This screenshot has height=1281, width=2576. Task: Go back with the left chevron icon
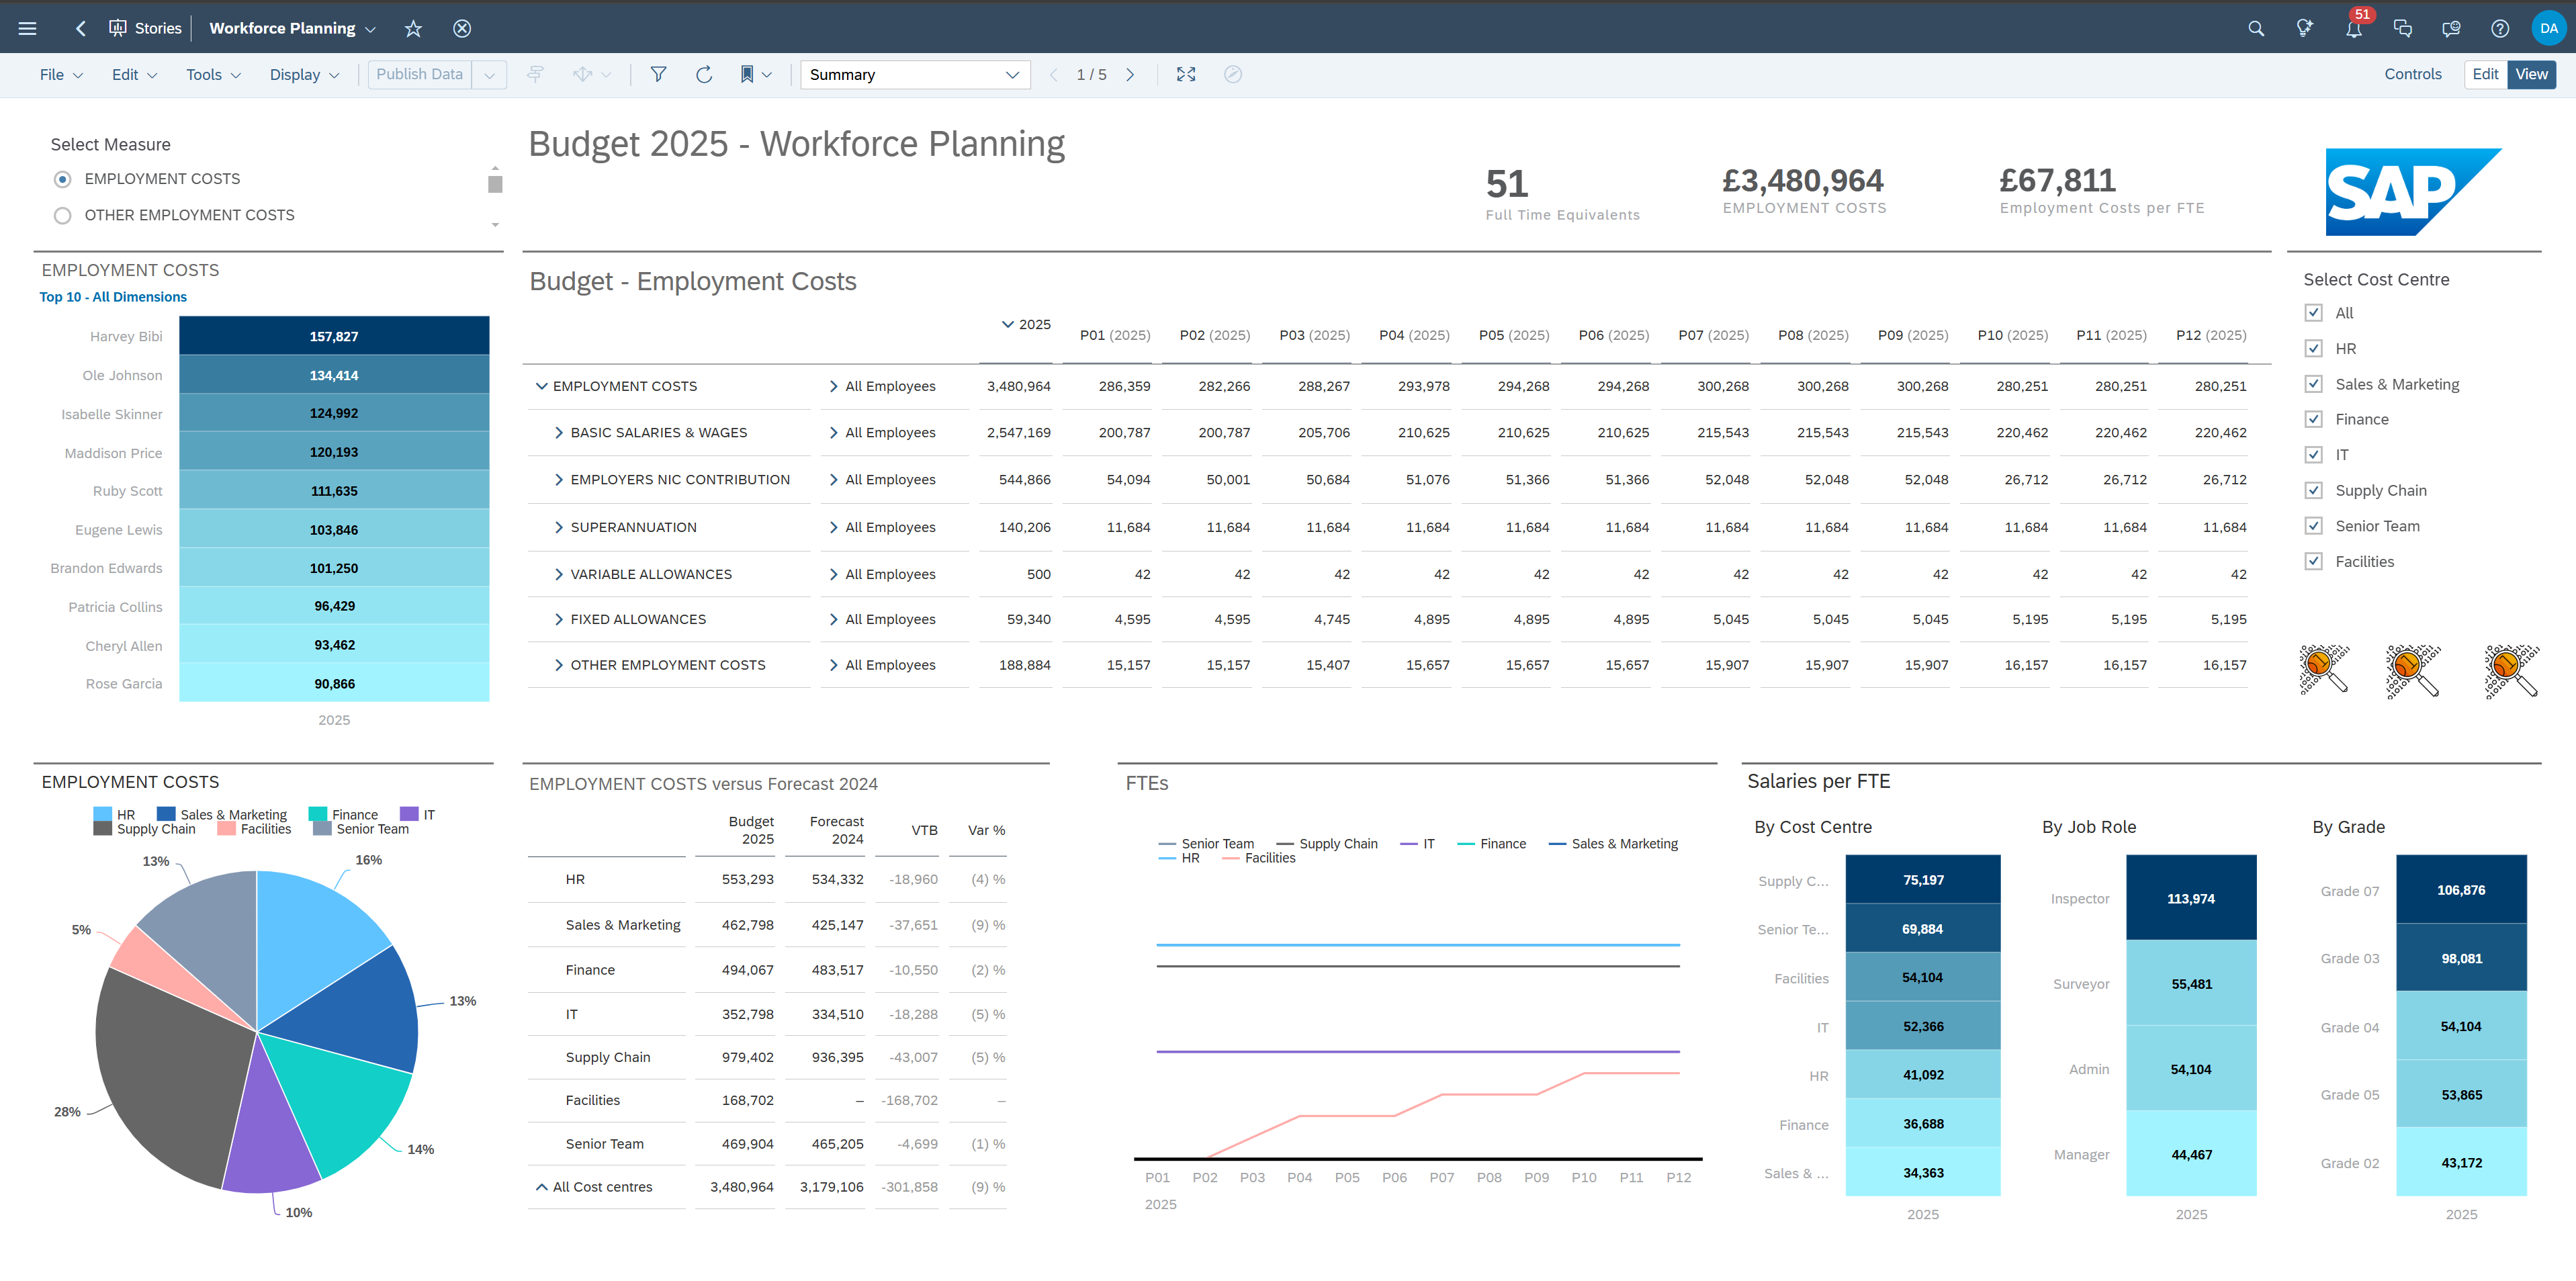[81, 28]
